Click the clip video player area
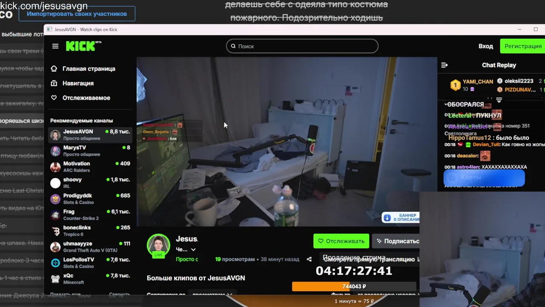The width and height of the screenshot is (545, 307). point(287,142)
